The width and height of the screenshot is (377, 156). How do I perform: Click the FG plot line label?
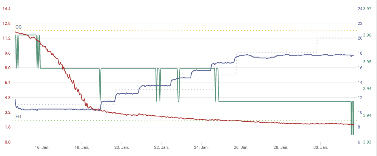(x=18, y=117)
